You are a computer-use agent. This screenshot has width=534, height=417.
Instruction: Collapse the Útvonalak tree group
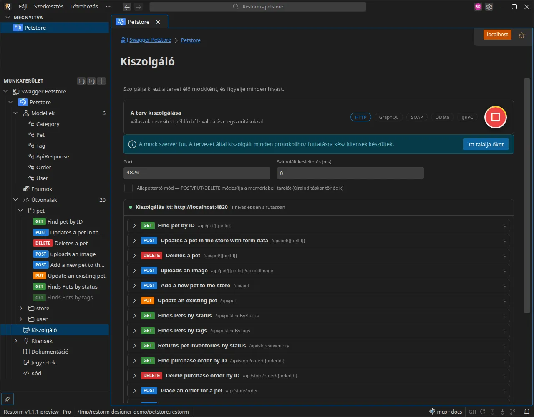[16, 200]
